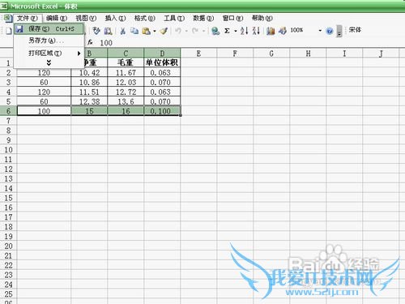Open the 格式 menu

[x=145, y=19]
